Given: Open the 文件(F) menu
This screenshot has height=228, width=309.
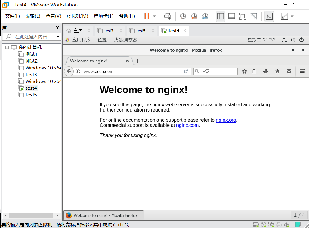Looking at the screenshot, I should [x=12, y=16].
